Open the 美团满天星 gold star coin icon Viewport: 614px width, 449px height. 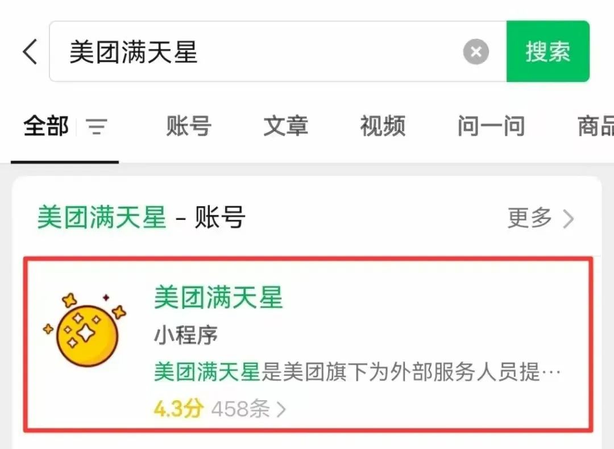click(x=85, y=330)
